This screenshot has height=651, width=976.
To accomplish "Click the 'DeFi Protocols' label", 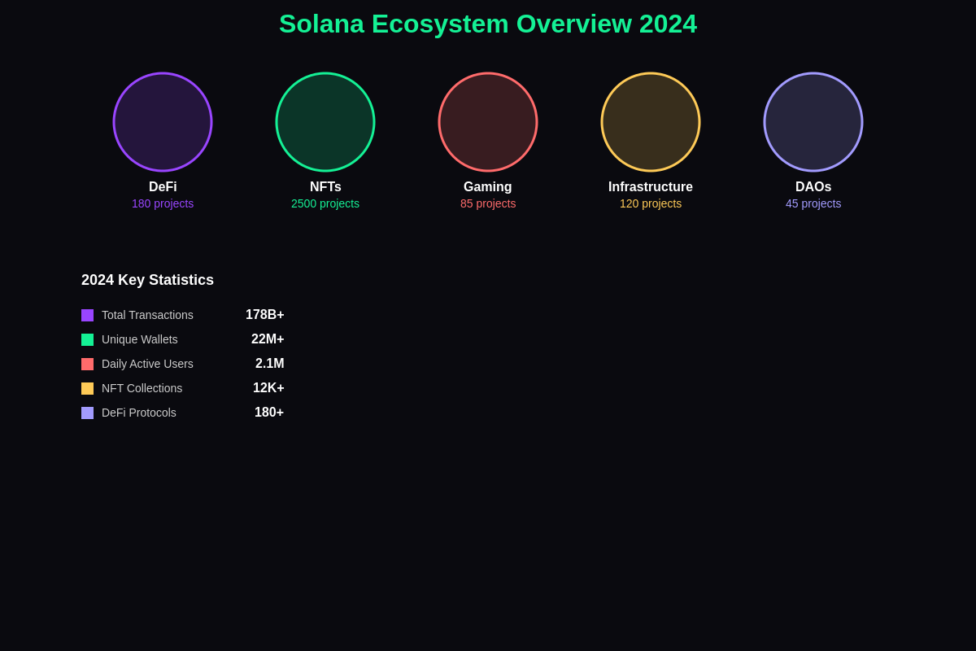I will (138, 413).
